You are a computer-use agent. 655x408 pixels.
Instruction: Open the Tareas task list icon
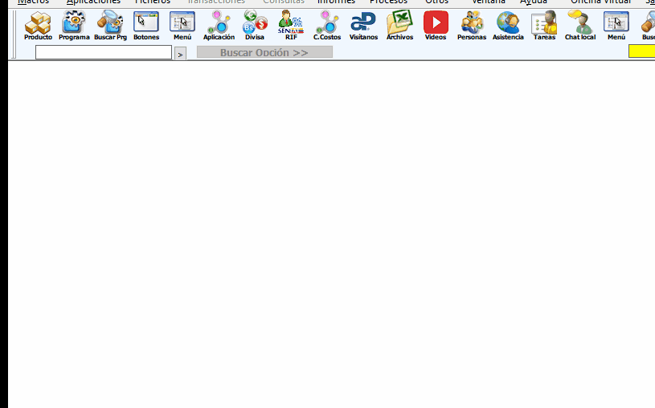click(544, 26)
